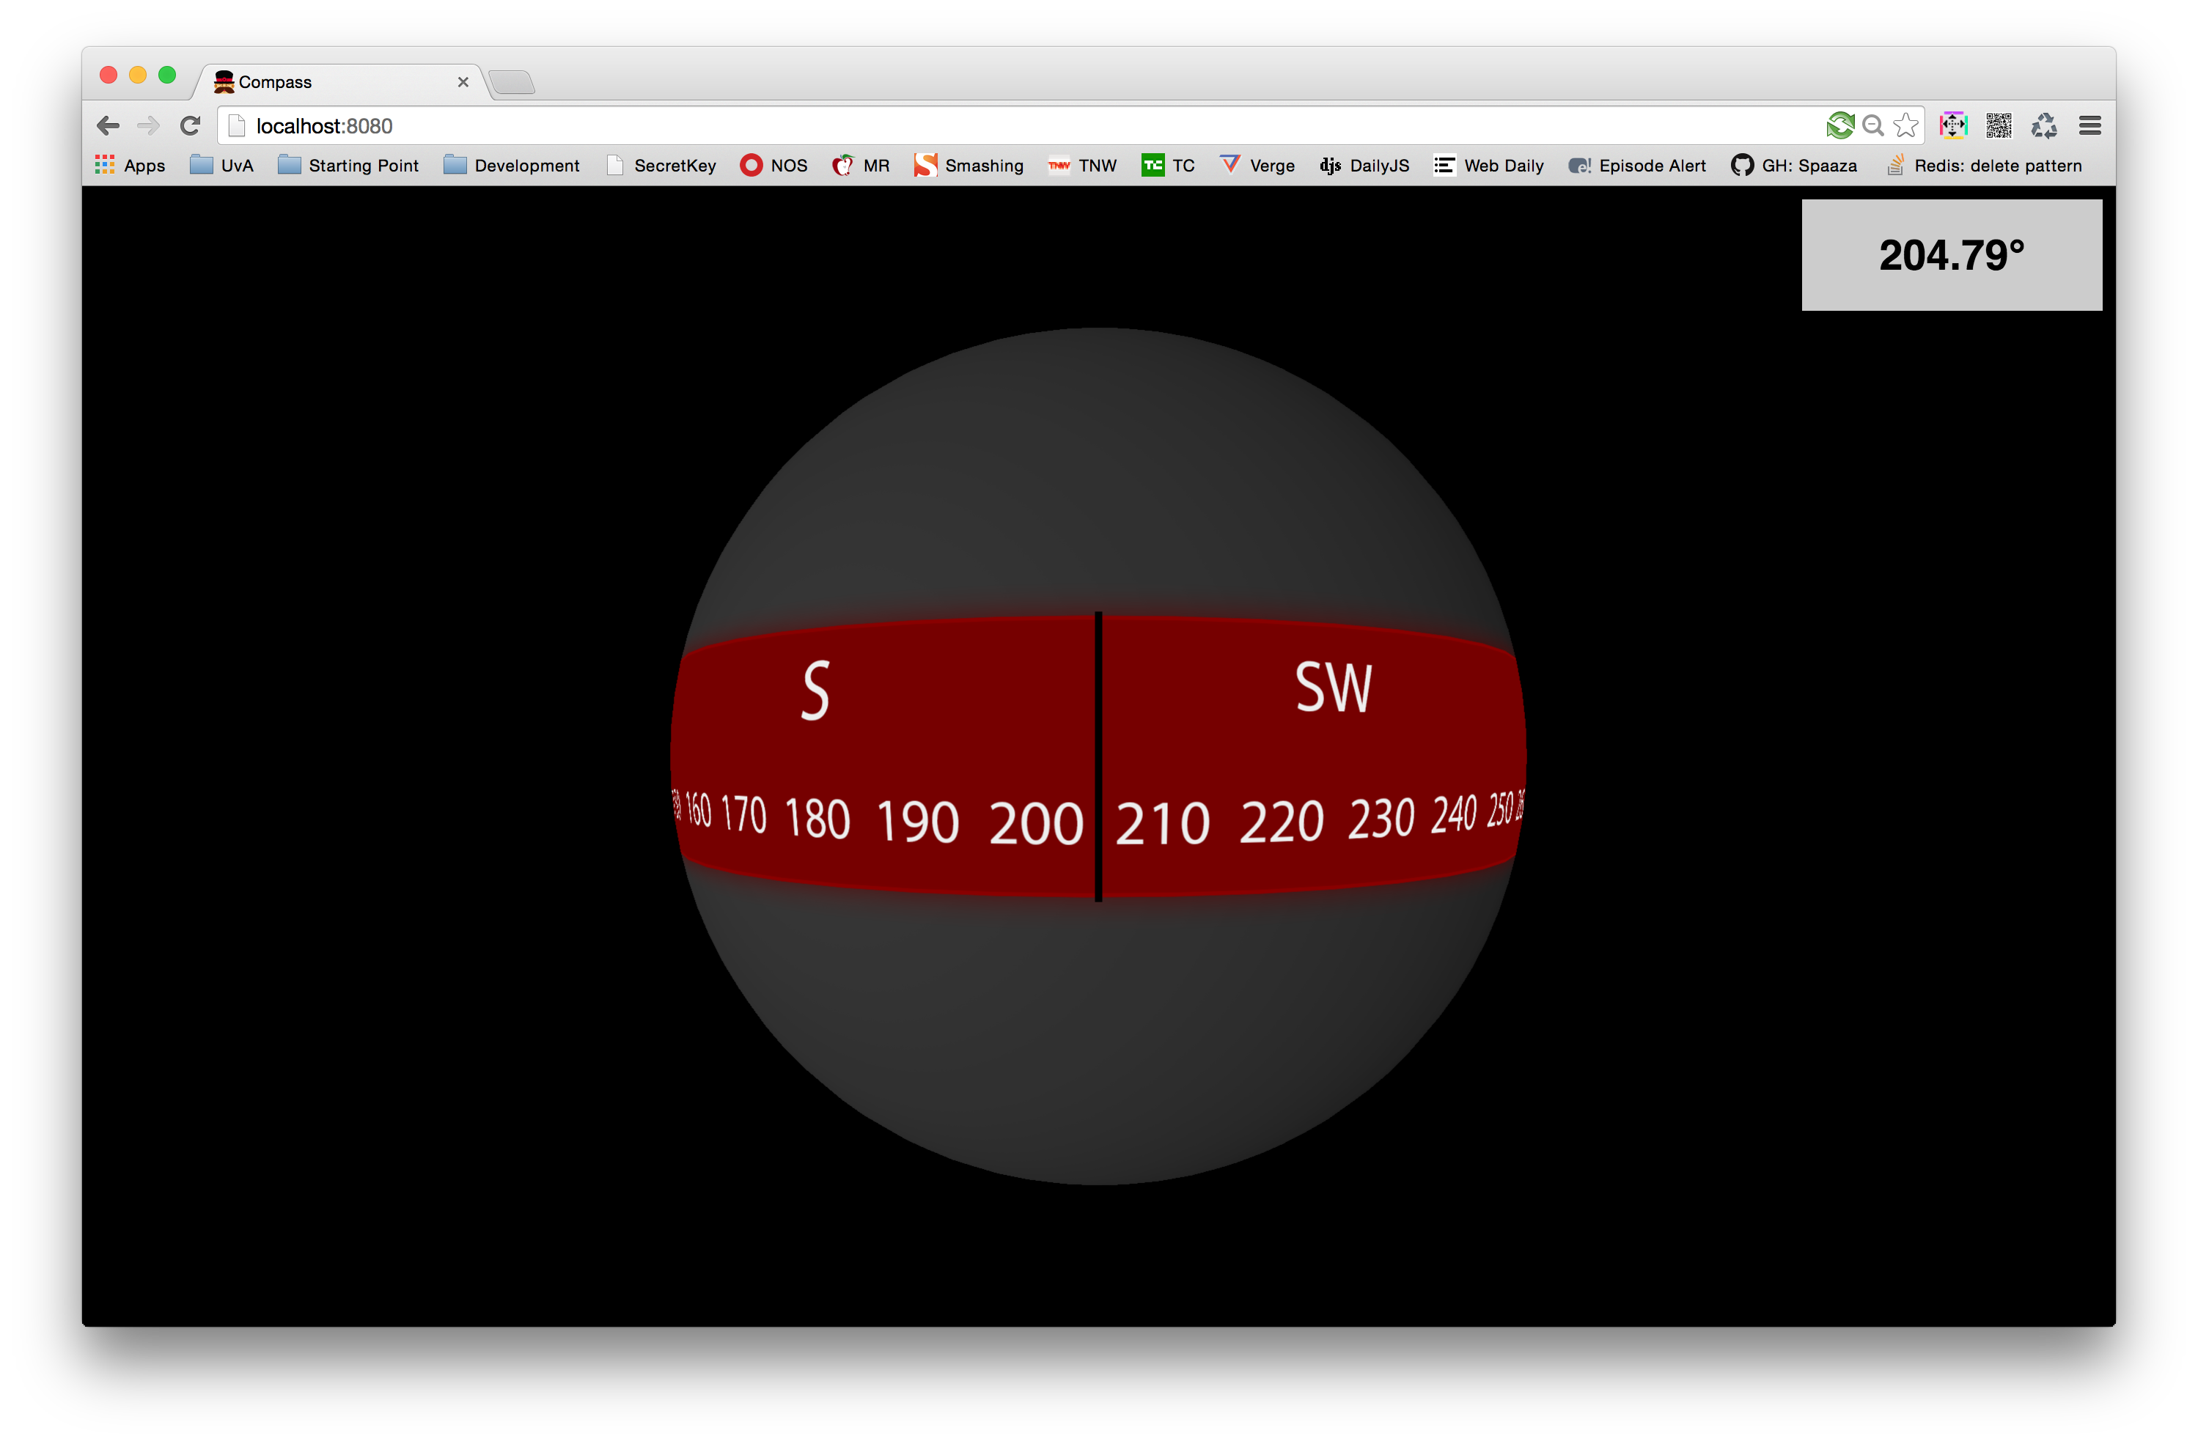
Task: Expand the bookmarks bar Starting Point
Action: pos(343,166)
